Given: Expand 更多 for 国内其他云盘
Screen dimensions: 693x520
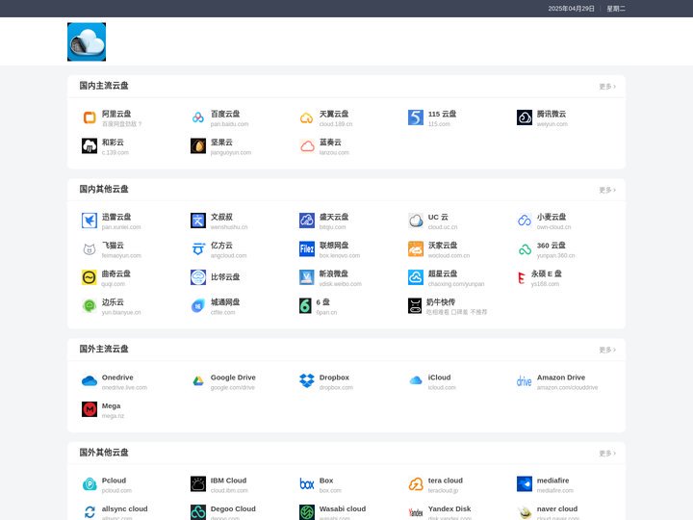Looking at the screenshot, I should 607,190.
